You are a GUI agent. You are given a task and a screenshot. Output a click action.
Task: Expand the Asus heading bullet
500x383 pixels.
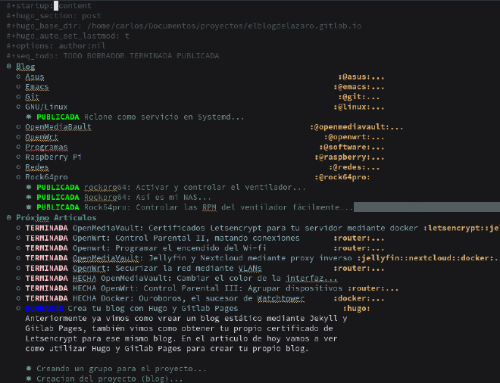pyautogui.click(x=18, y=76)
